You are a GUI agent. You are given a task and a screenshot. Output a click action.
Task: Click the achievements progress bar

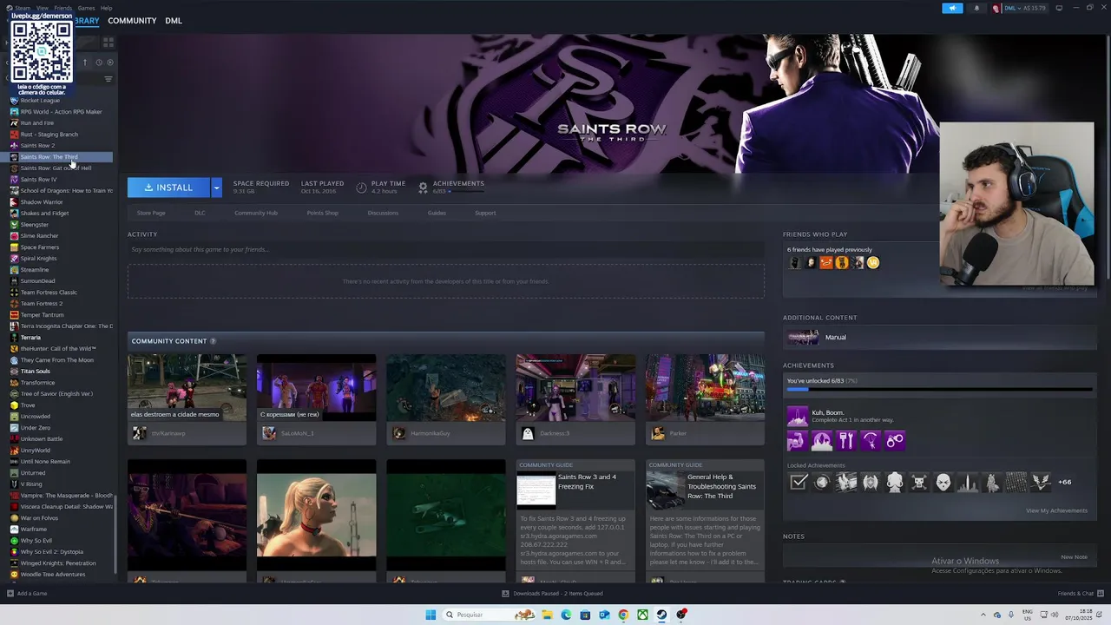tap(939, 390)
